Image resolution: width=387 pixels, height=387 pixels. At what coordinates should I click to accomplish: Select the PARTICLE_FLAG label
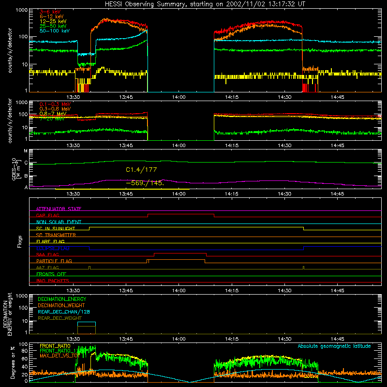54,261
